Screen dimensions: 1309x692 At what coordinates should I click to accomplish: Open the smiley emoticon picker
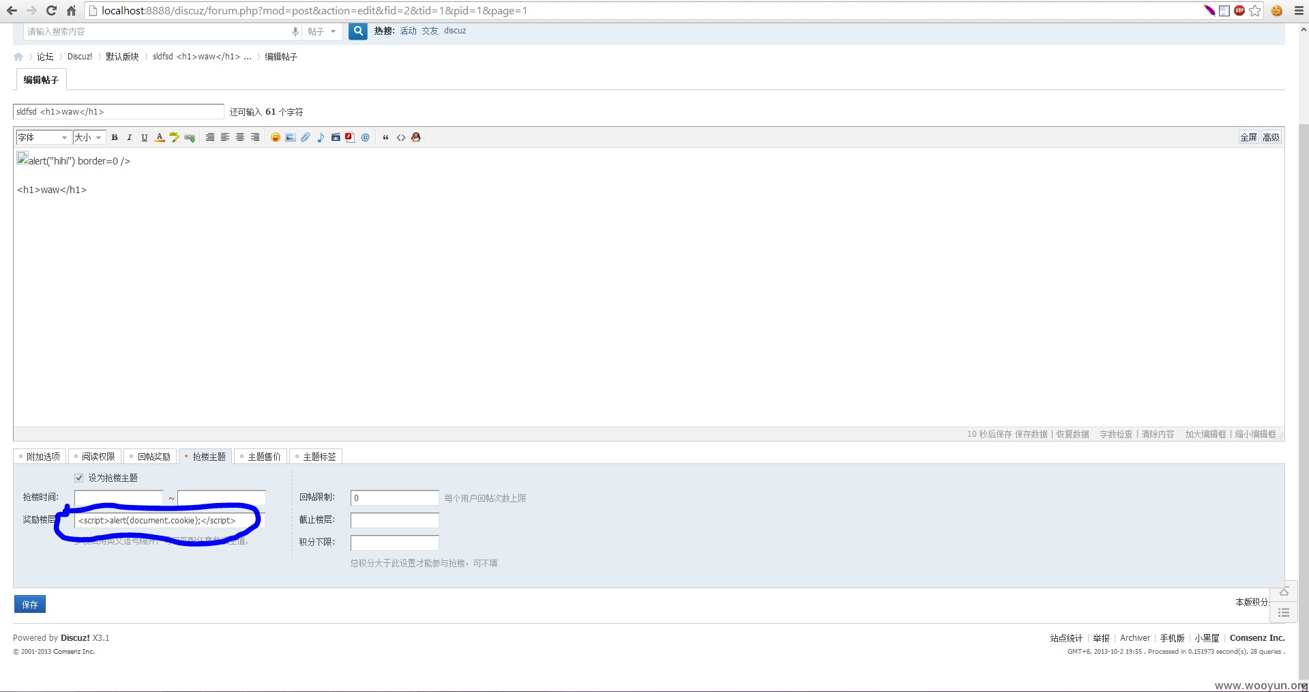point(276,137)
